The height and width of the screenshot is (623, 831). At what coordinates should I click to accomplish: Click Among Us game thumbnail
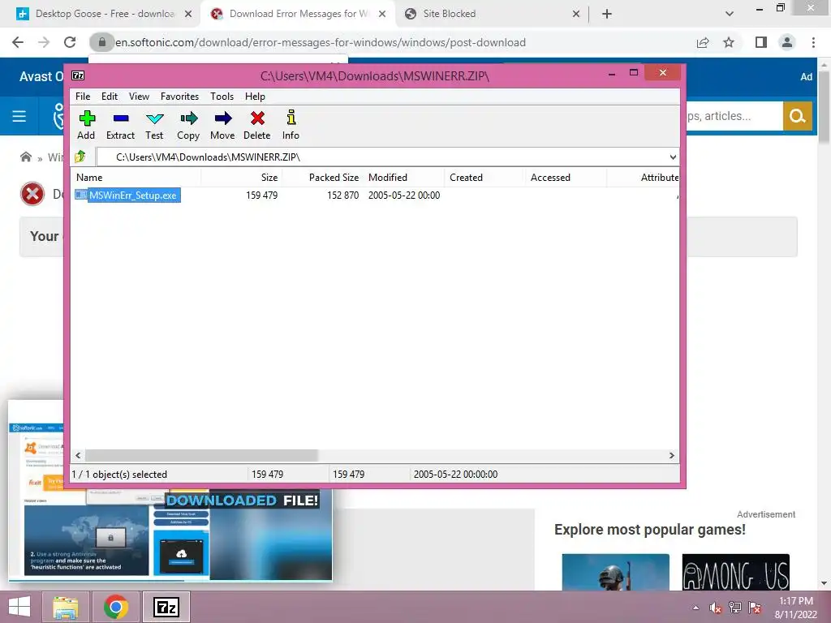tap(735, 572)
